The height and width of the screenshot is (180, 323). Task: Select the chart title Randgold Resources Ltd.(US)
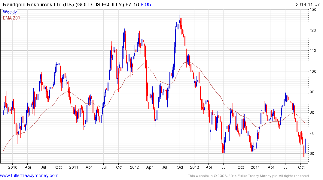(x=38, y=4)
